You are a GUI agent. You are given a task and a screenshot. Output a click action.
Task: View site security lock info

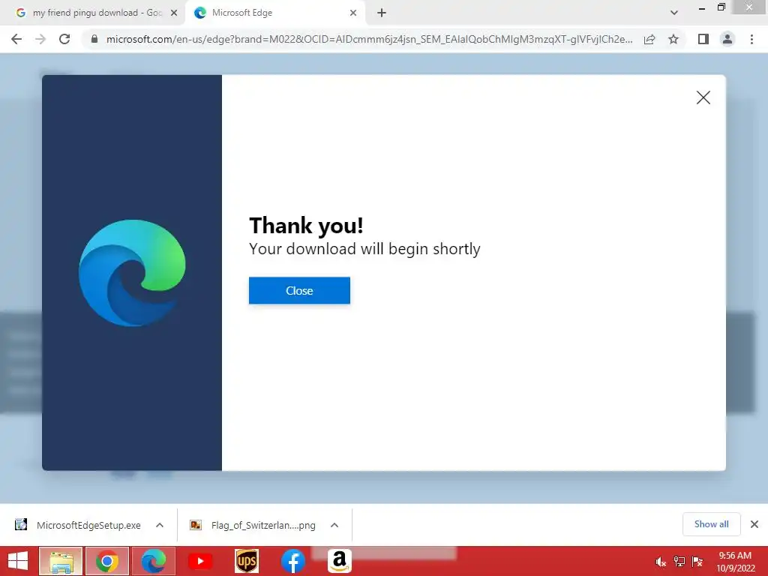tap(94, 39)
